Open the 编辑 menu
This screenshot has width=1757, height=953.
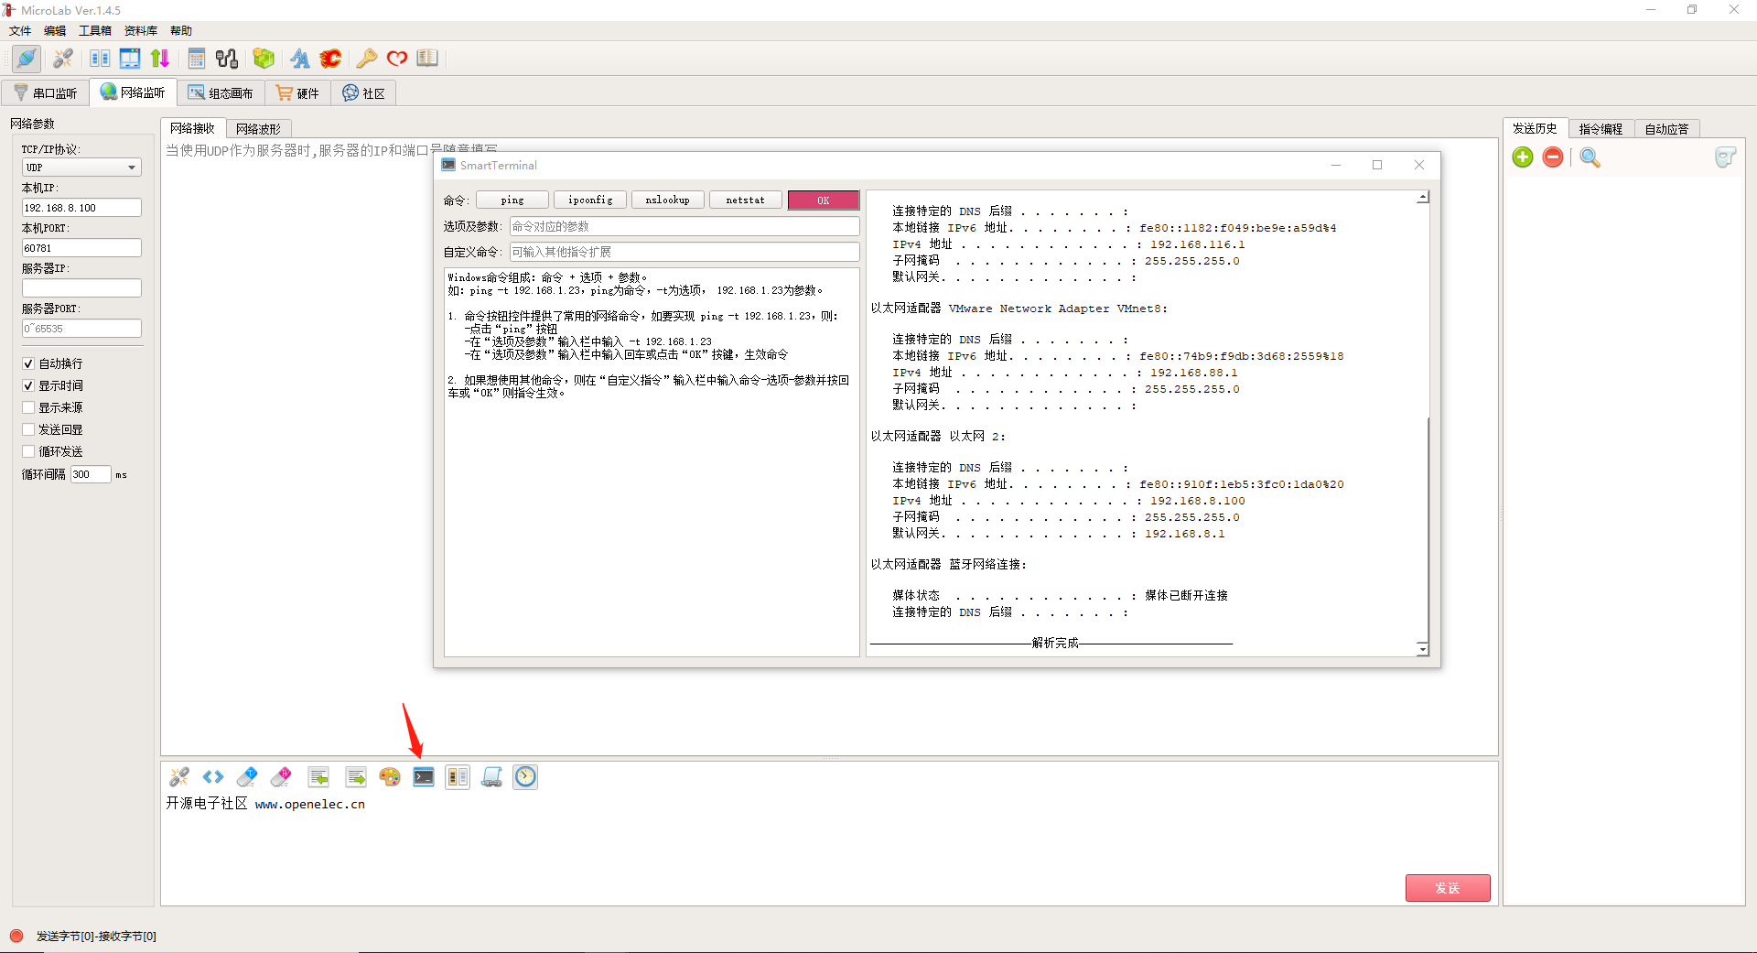point(55,31)
